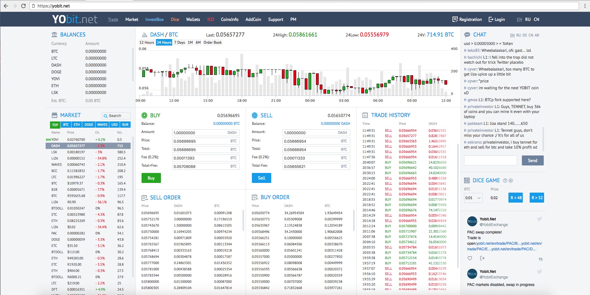Click the Chat speech bubble icon
The image size is (590, 295).
pos(467,35)
